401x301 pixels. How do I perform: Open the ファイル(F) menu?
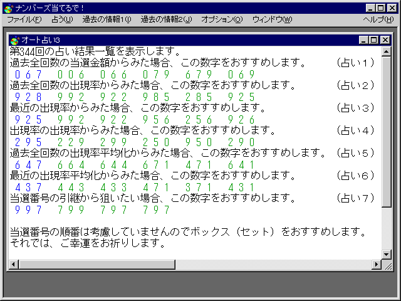pyautogui.click(x=24, y=19)
